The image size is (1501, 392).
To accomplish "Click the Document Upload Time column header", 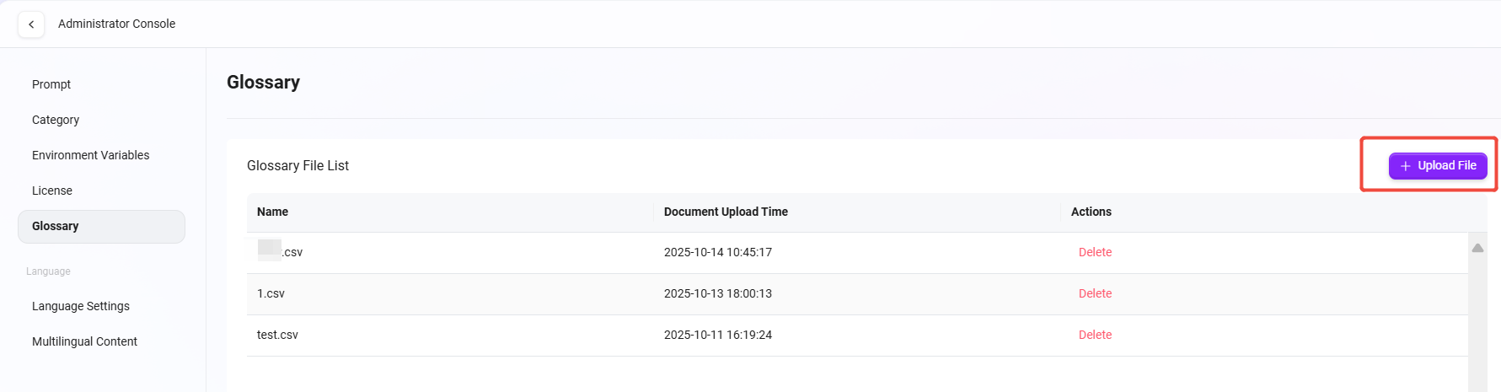I will point(726,212).
